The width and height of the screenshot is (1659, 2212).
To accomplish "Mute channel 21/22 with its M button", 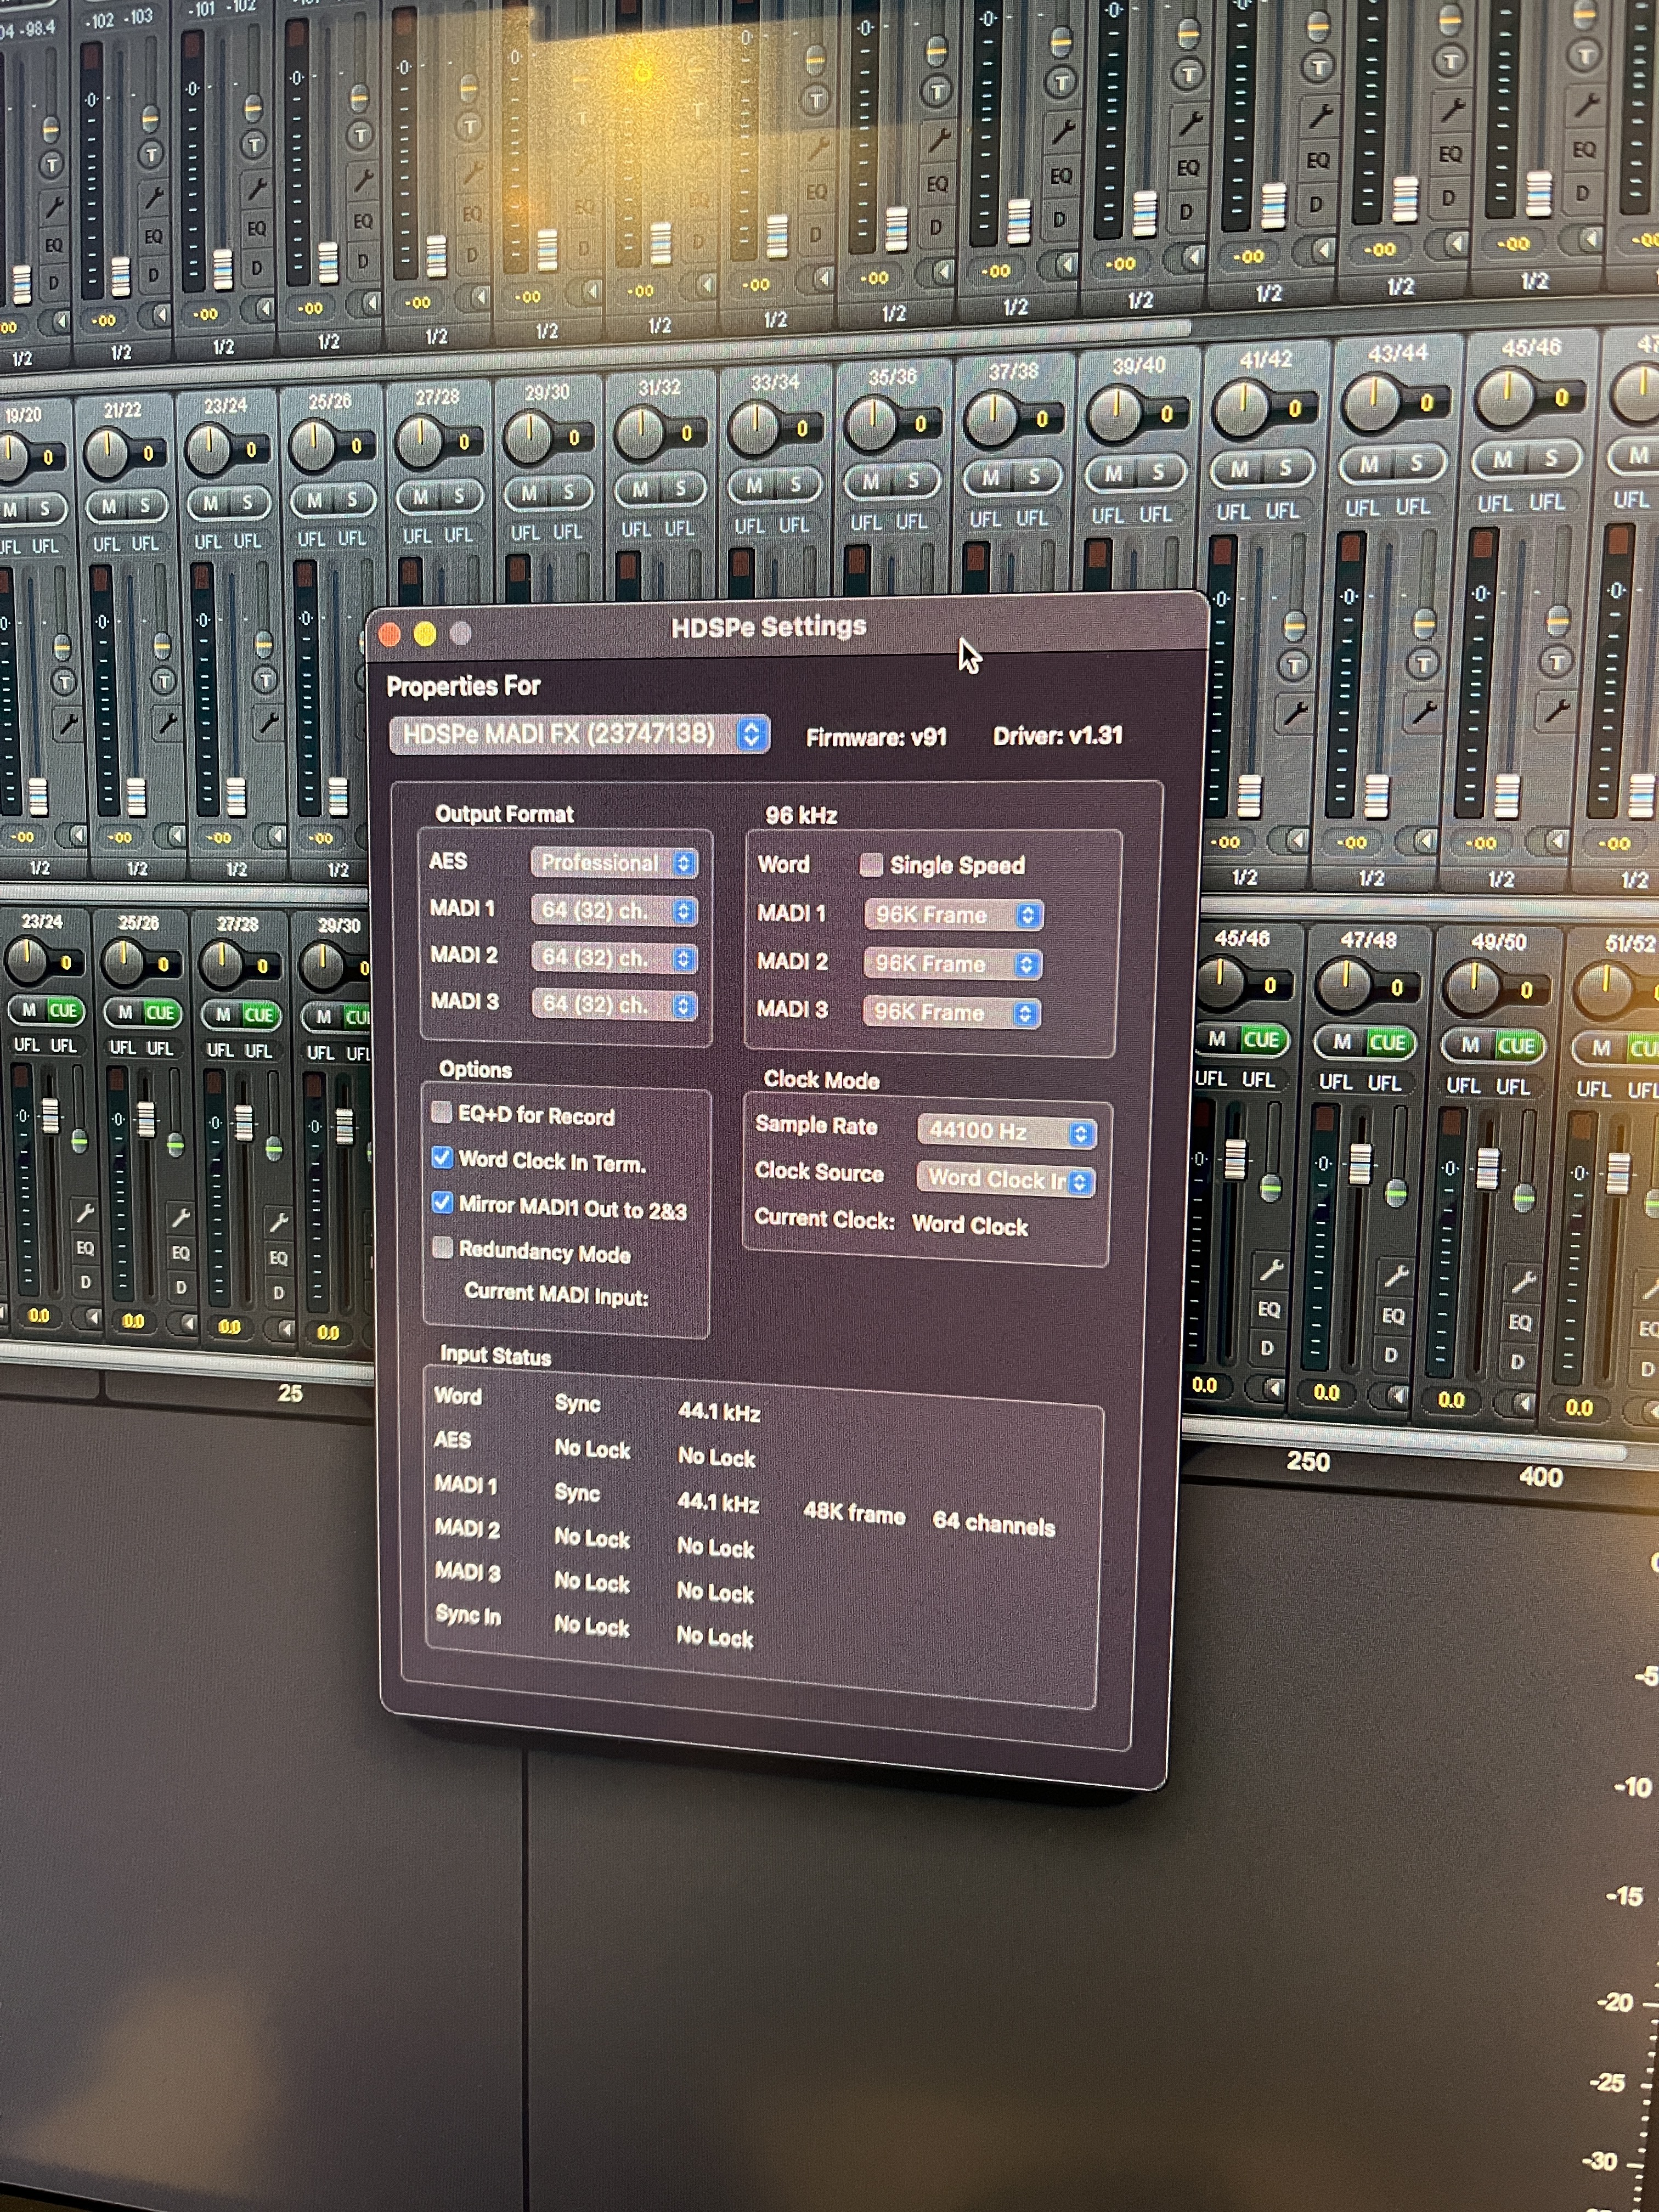I will [108, 507].
